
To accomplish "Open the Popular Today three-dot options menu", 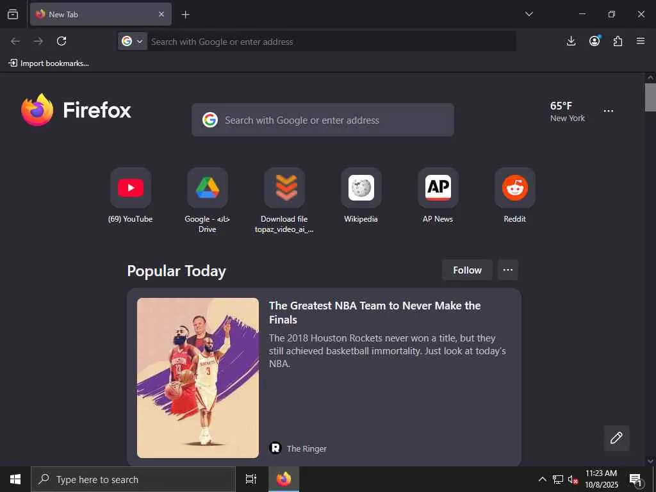I will [508, 270].
